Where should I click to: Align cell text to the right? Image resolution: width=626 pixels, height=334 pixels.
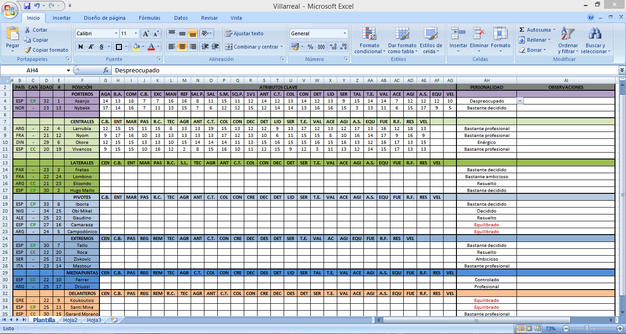[x=192, y=46]
